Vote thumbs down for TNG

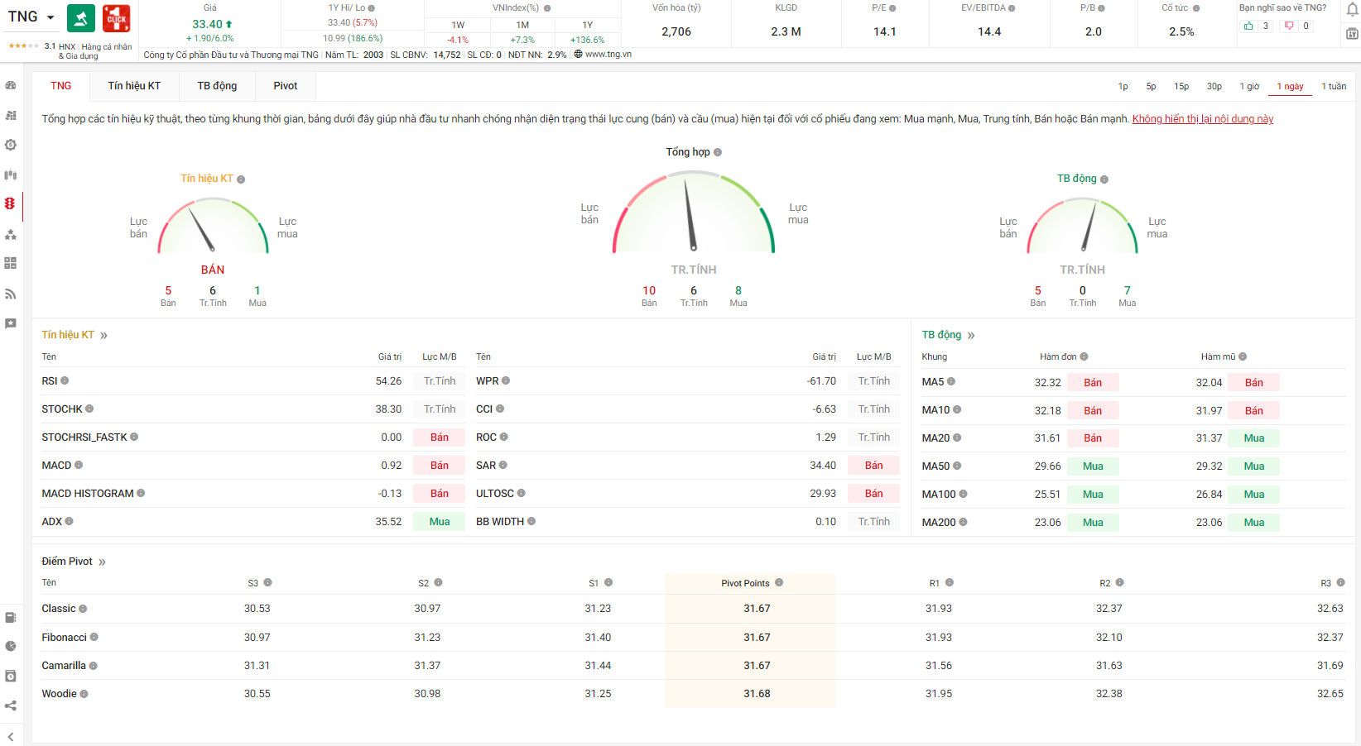(x=1289, y=26)
